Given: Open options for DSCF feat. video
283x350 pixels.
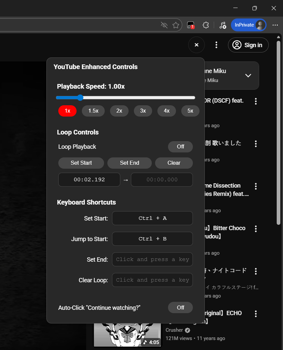Looking at the screenshot, I should point(256,101).
